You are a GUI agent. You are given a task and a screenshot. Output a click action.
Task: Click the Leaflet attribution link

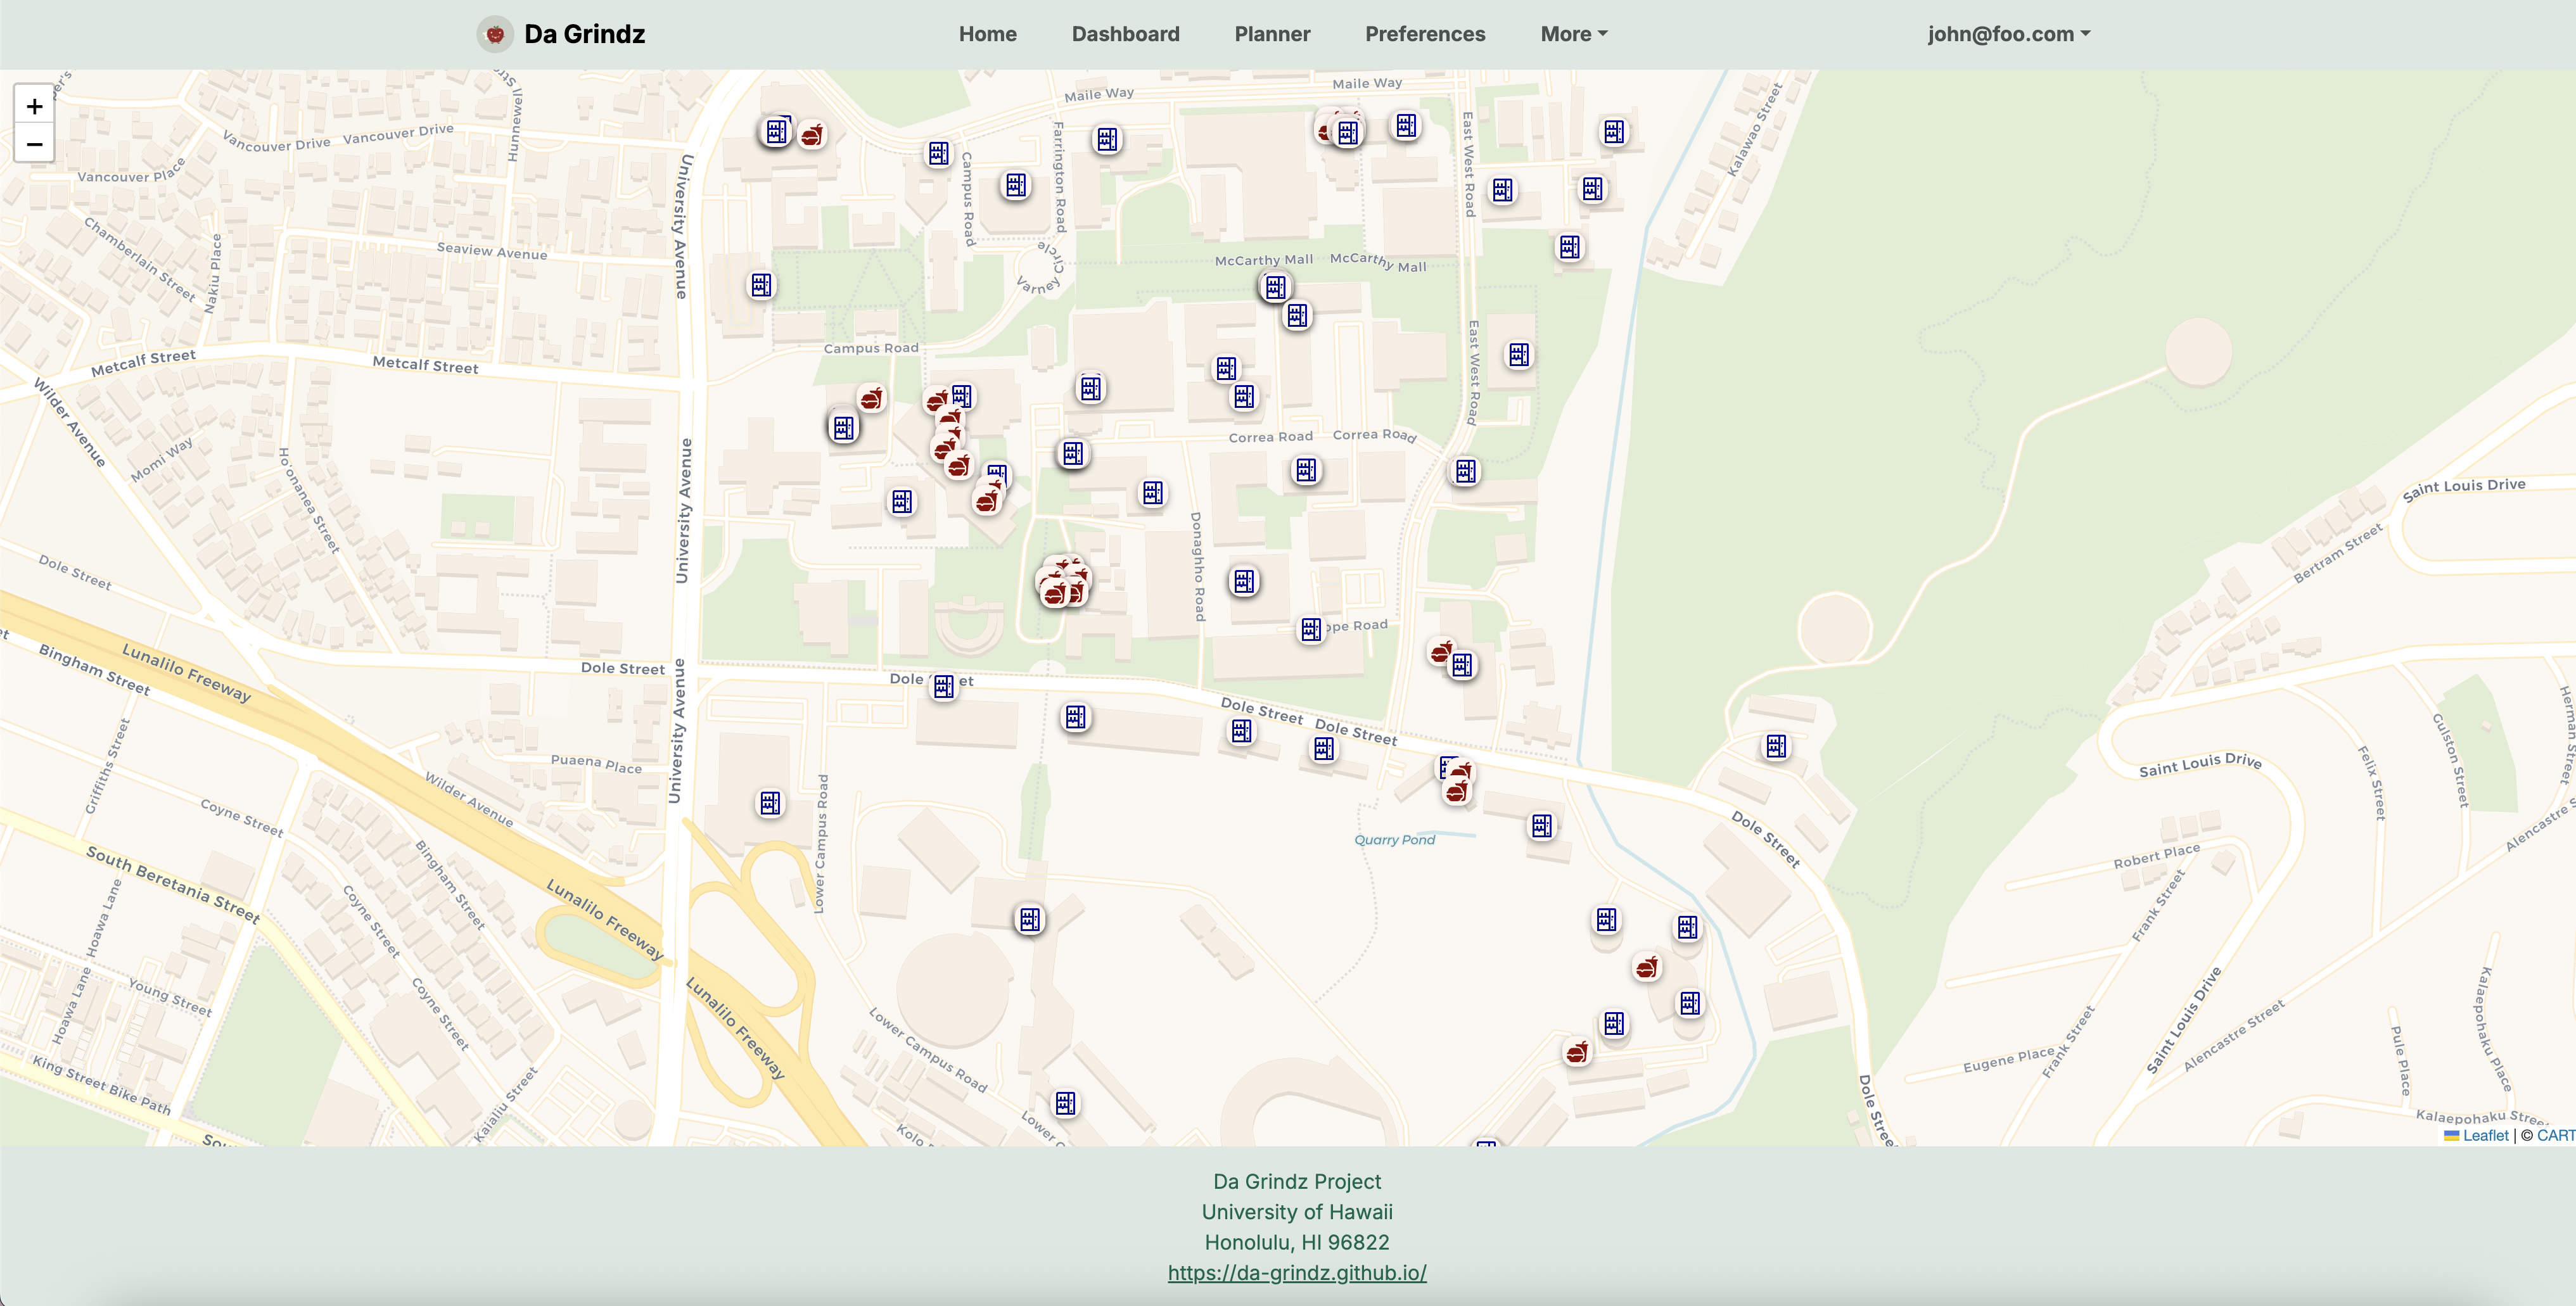pos(2484,1135)
